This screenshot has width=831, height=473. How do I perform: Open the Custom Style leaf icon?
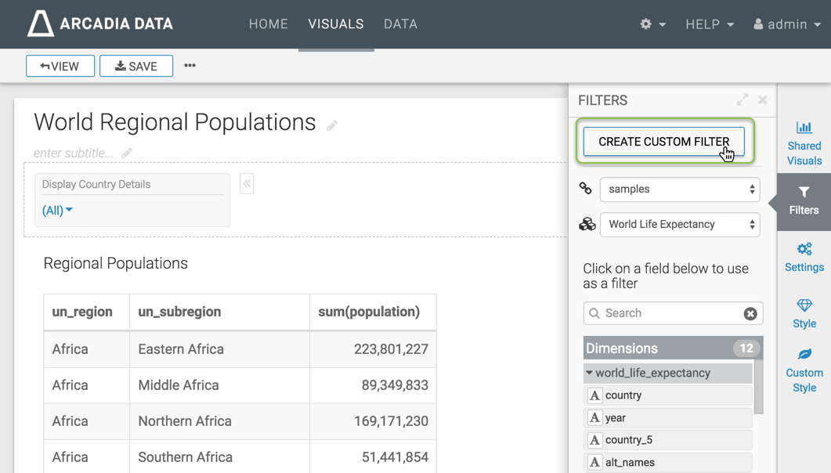pyautogui.click(x=804, y=355)
